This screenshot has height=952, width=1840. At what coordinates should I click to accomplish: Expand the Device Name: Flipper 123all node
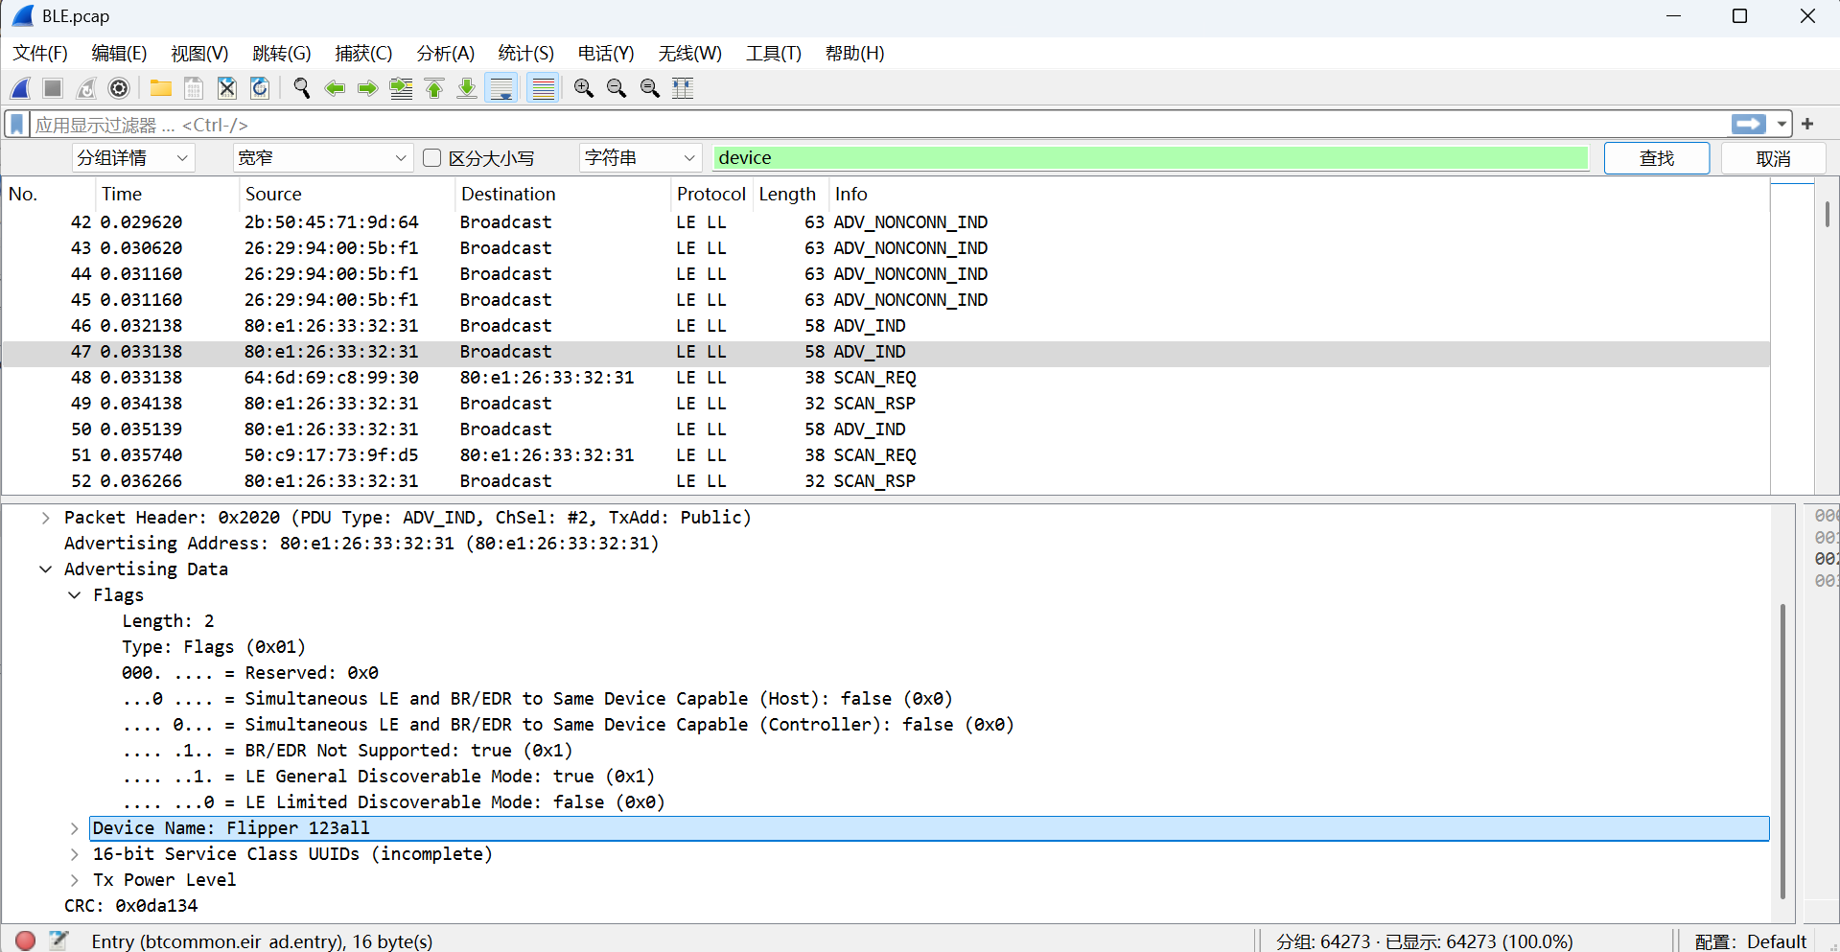click(74, 828)
